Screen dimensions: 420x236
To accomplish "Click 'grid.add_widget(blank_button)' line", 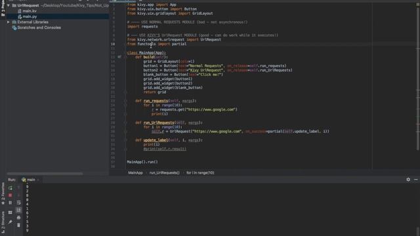I will 173,88.
